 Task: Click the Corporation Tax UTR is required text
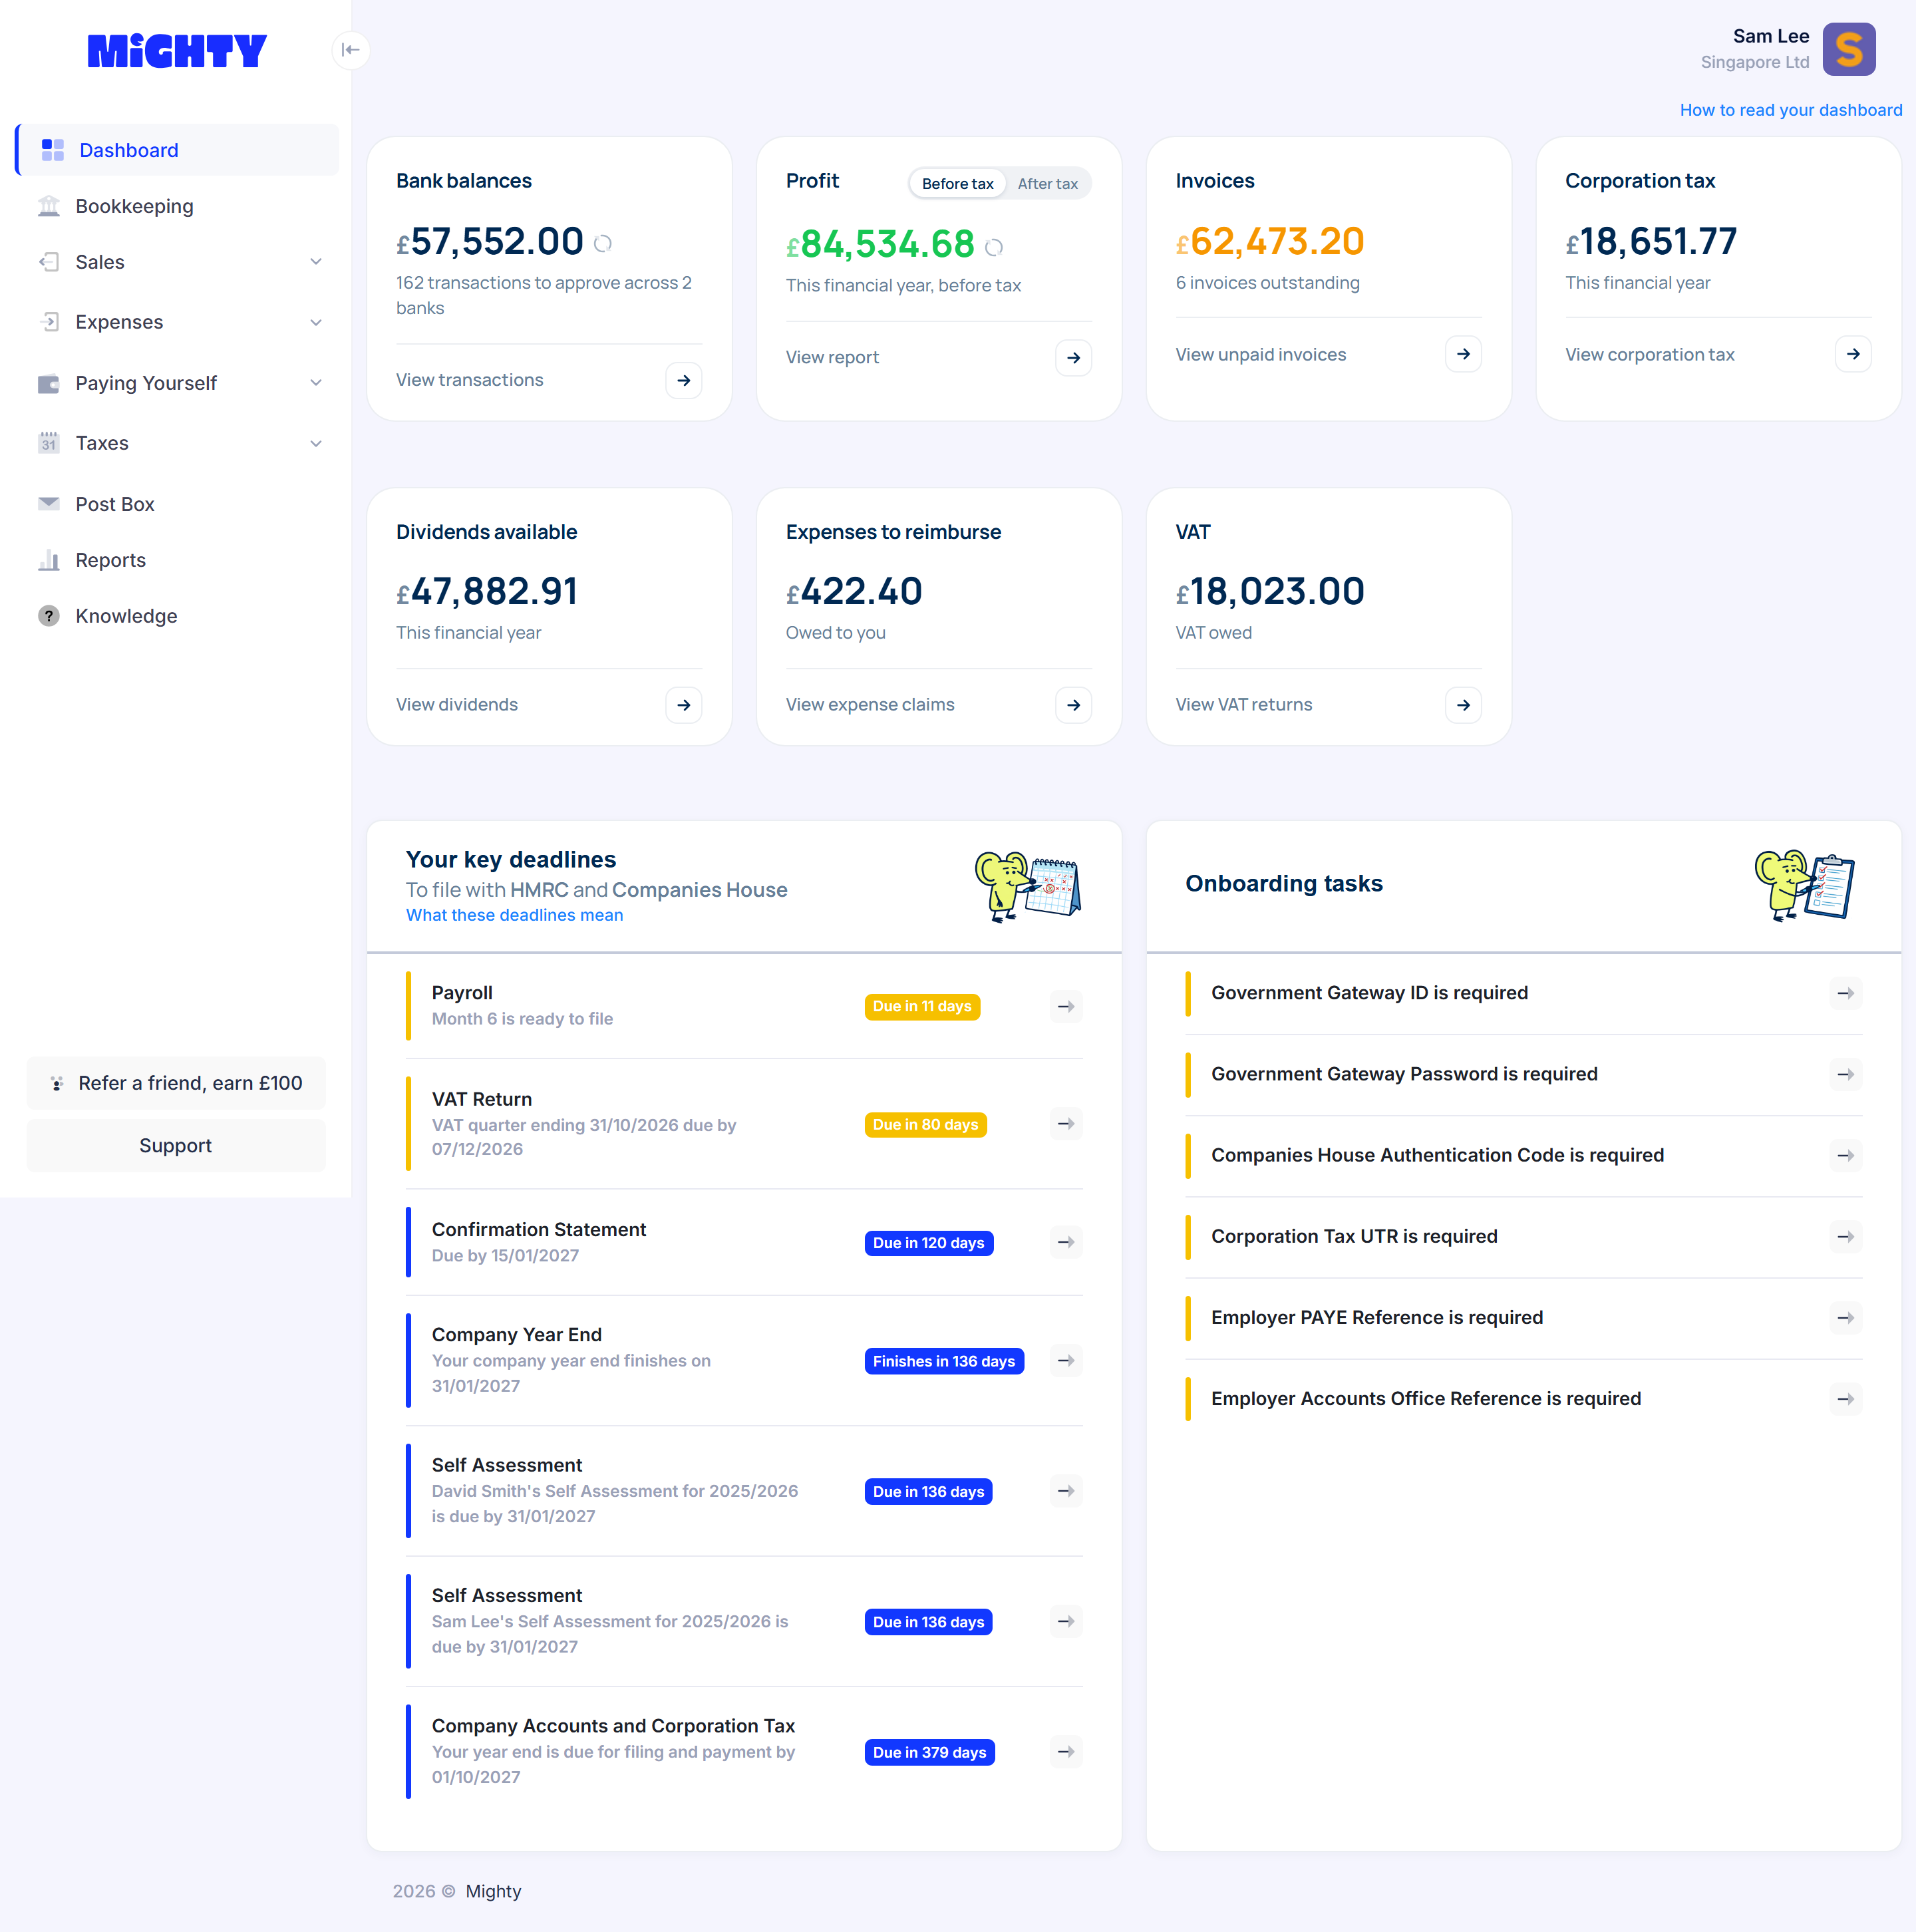coord(1354,1237)
